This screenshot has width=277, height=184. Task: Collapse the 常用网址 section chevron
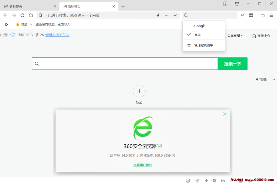click(274, 79)
